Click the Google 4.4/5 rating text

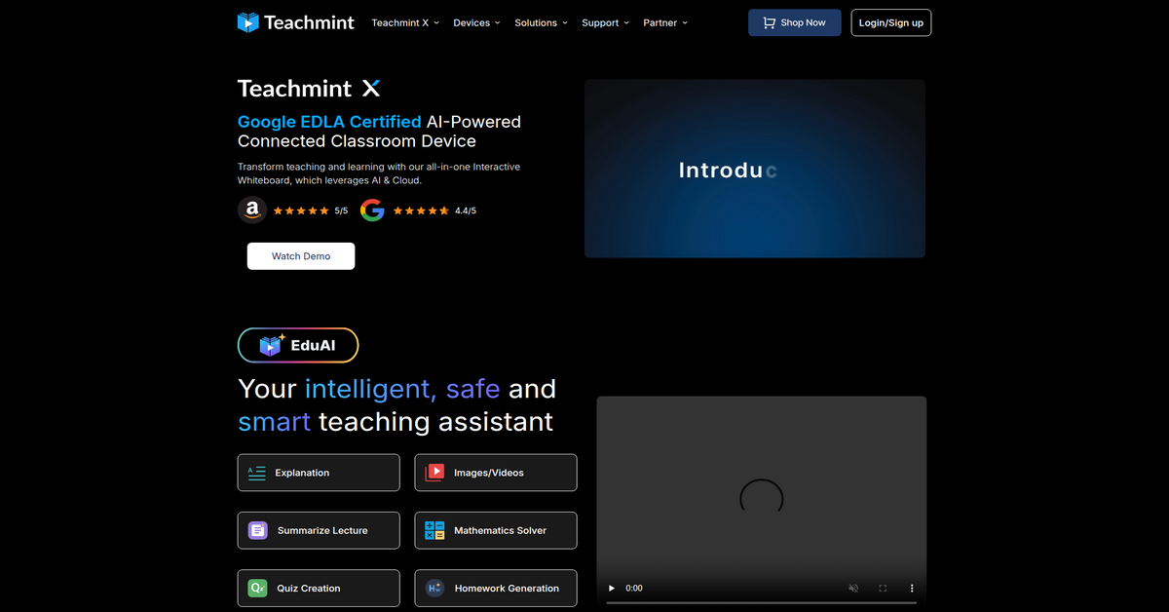466,210
